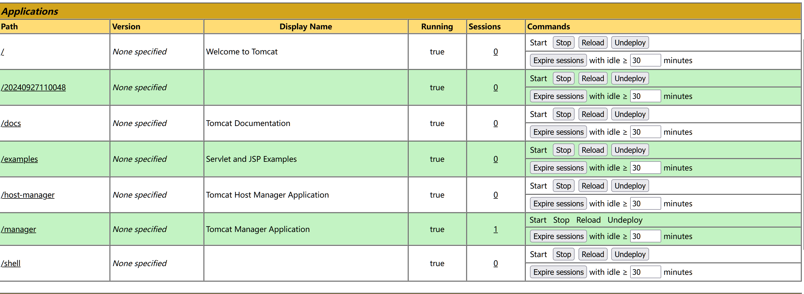View sessions count for root / application

point(496,52)
